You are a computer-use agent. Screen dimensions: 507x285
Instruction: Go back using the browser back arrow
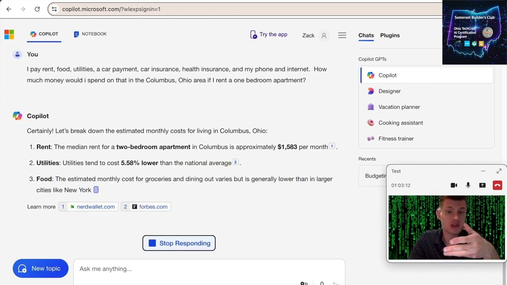coord(9,9)
